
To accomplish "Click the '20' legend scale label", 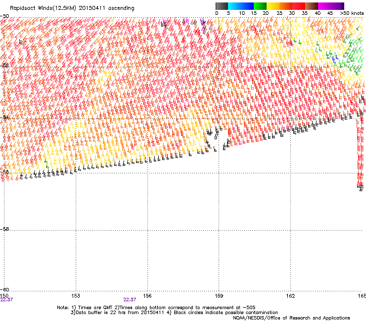I will click(x=266, y=13).
